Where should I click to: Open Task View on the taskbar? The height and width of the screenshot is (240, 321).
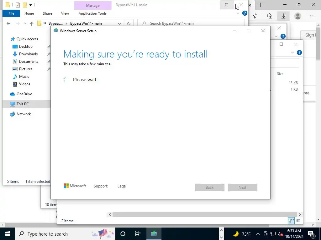138,234
